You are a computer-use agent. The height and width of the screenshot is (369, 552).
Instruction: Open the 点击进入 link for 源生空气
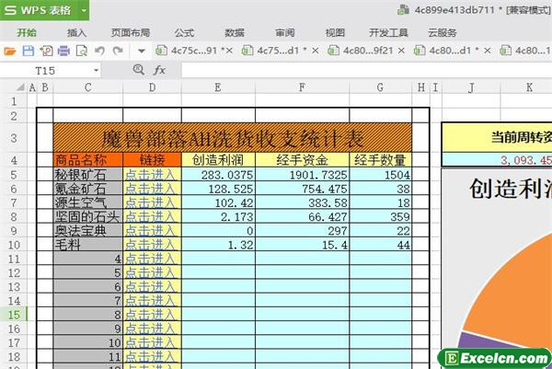150,202
